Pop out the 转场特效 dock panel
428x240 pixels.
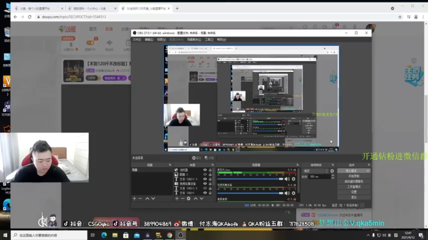click(332, 165)
